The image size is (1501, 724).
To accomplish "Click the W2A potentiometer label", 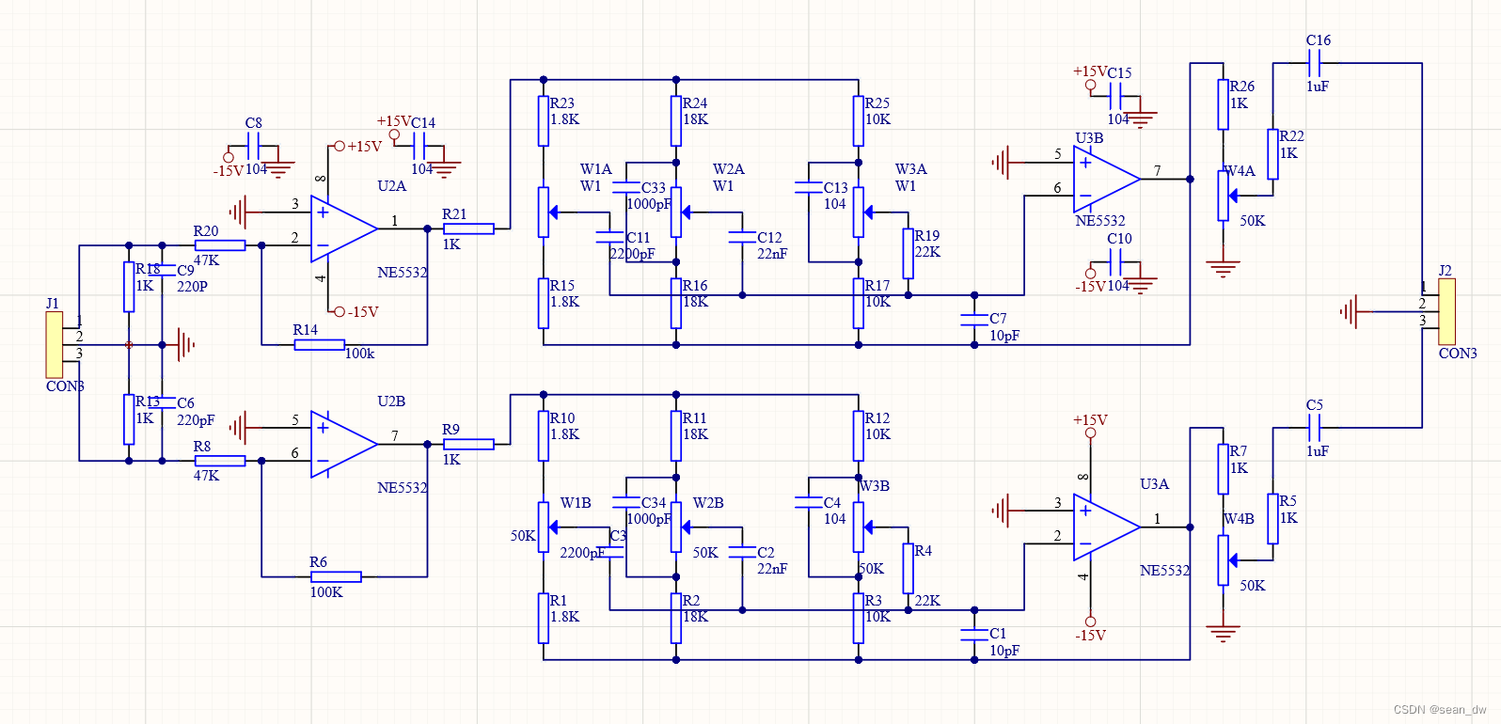I will point(729,169).
